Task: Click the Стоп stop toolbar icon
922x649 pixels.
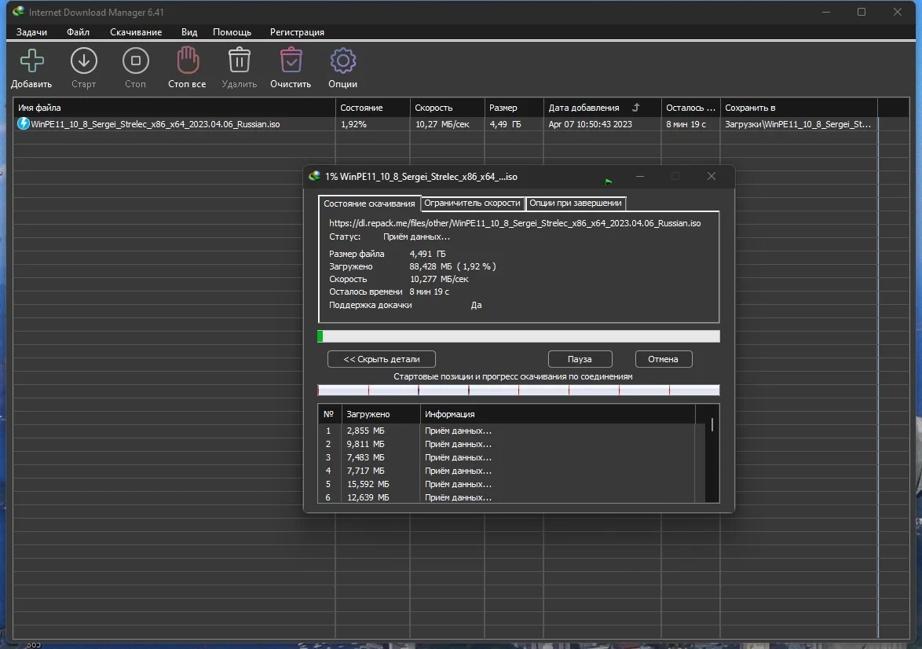Action: tap(135, 60)
